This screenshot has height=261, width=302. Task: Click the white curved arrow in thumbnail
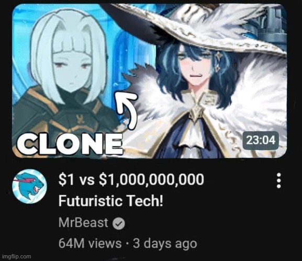coord(127,110)
